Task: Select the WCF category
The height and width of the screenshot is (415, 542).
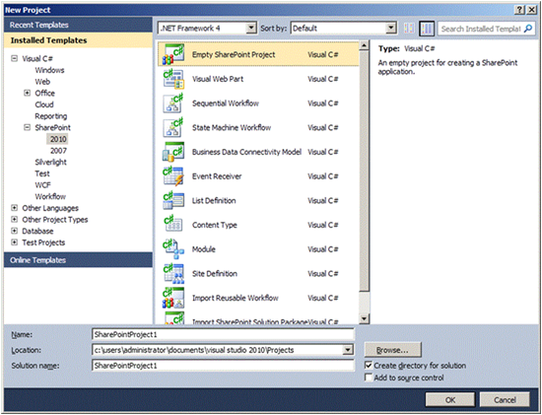Action: (x=42, y=185)
